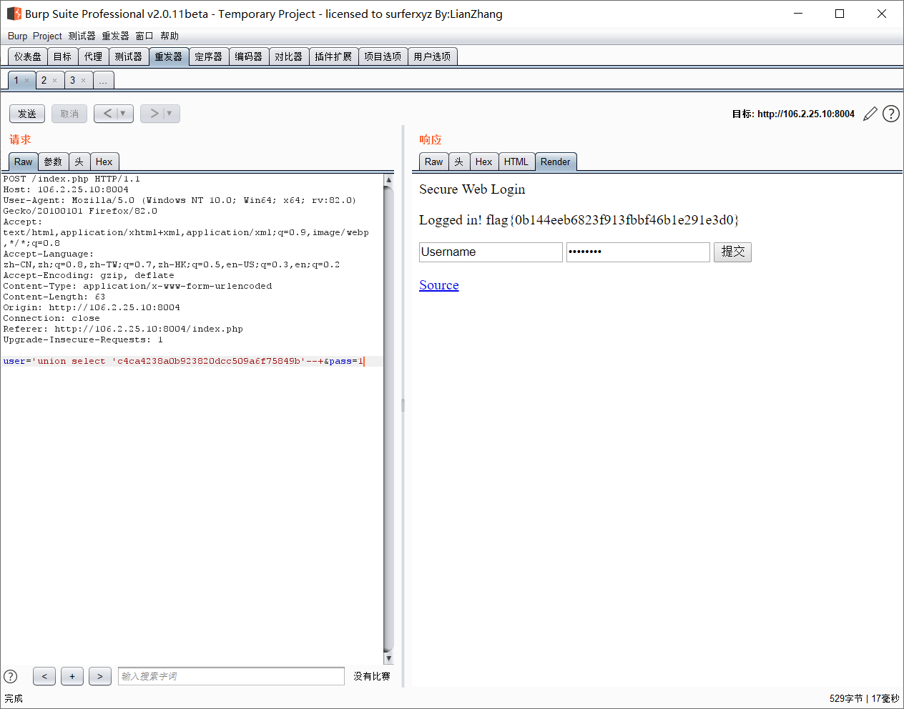Click the '+' search options button

pos(72,676)
